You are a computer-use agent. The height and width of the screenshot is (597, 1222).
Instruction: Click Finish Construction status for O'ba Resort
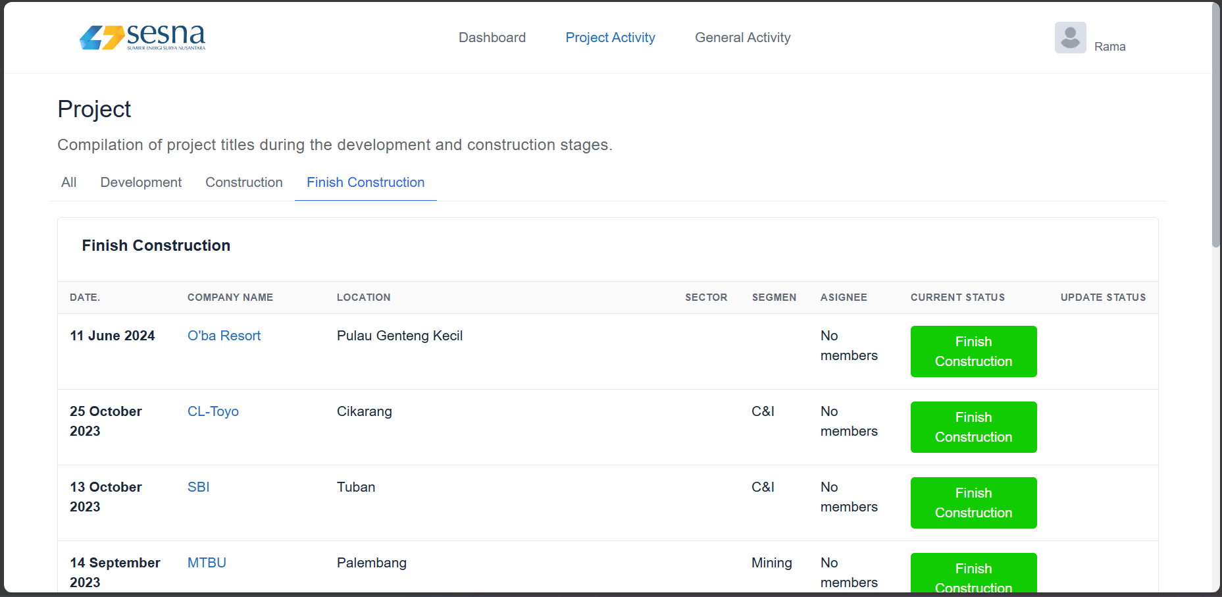pyautogui.click(x=973, y=351)
